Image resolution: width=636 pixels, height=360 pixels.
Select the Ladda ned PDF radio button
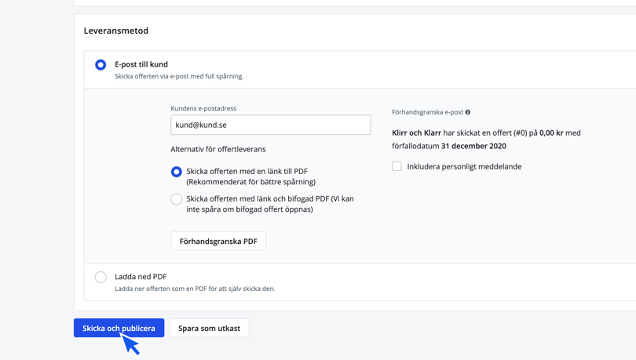click(101, 277)
